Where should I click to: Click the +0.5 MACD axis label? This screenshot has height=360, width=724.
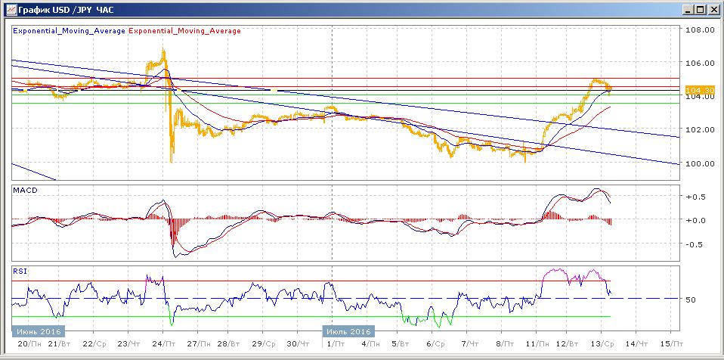[x=696, y=197]
